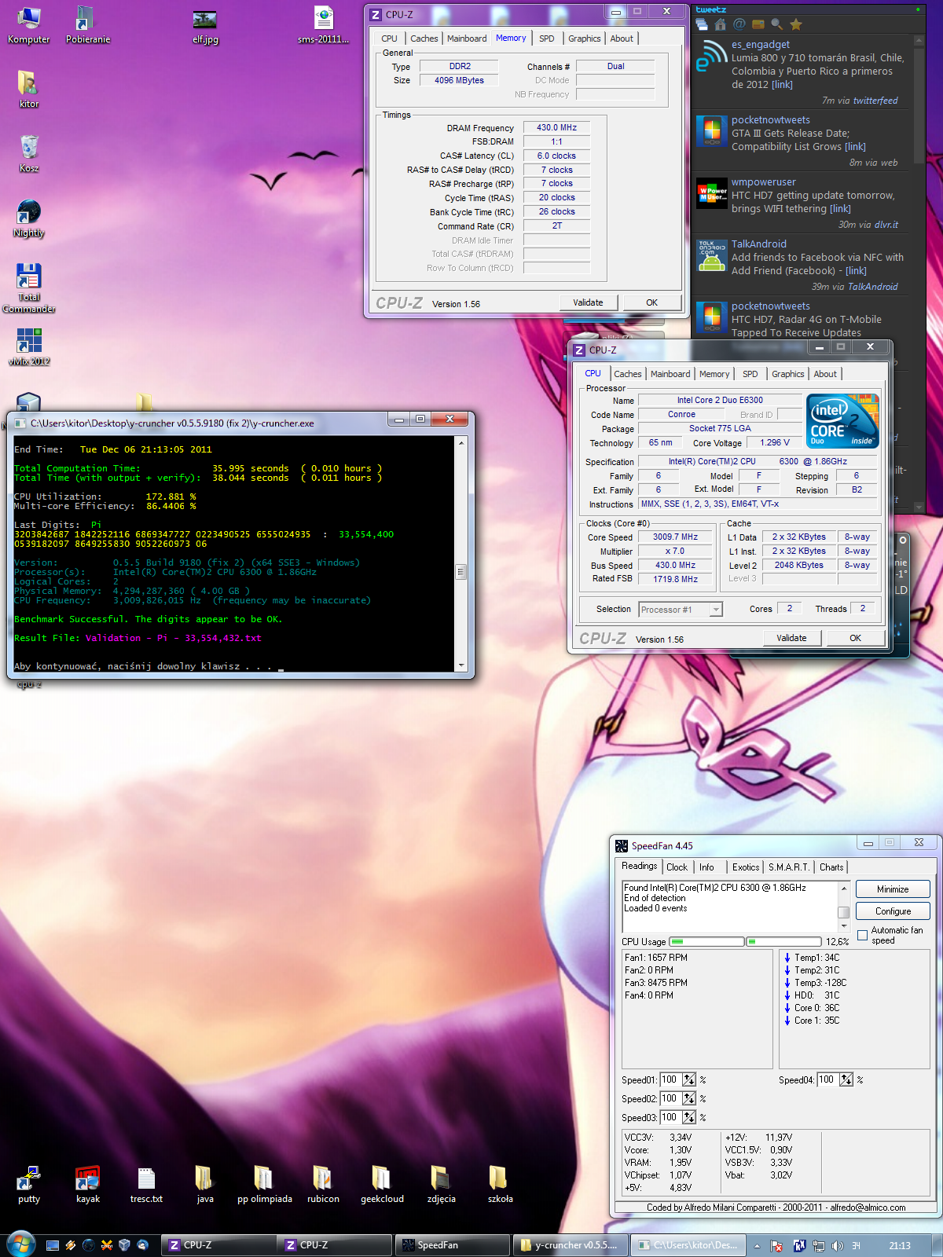Switch to SPD tab in memory CPU-Z window
This screenshot has height=1257, width=943.
point(546,38)
